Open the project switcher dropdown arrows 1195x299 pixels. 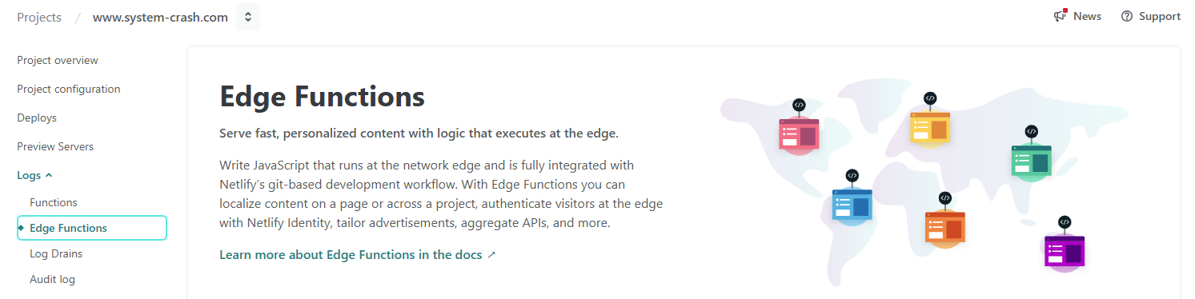click(248, 17)
